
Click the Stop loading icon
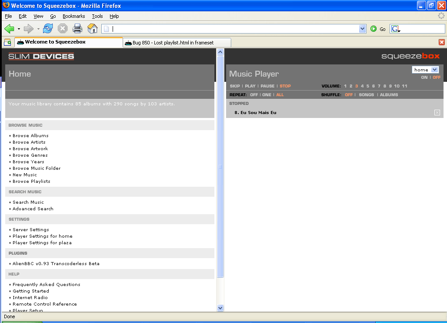(63, 29)
